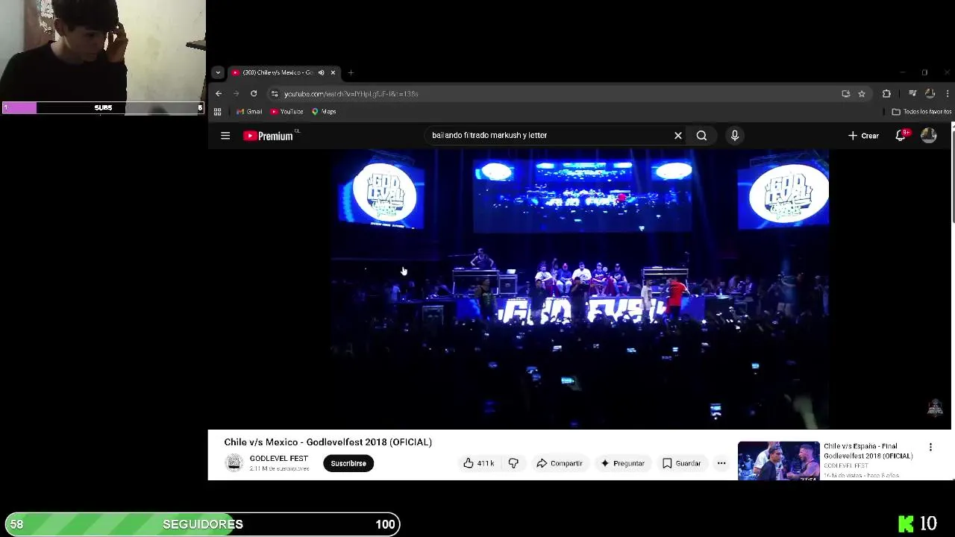The image size is (955, 537).
Task: Install app icon in address bar
Action: pyautogui.click(x=845, y=94)
